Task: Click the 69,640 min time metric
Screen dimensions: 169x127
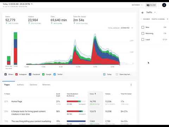Action: click(x=59, y=20)
